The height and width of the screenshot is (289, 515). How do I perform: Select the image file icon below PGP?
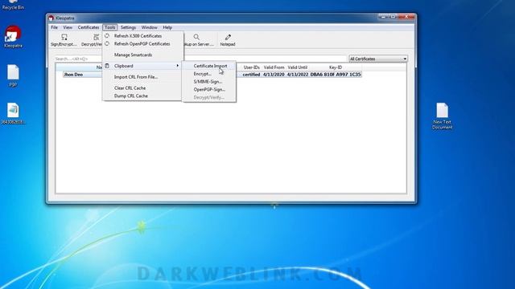(x=13, y=113)
